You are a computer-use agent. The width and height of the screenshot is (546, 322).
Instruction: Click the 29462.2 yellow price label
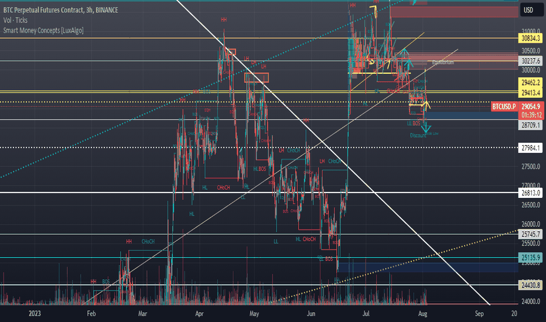click(x=531, y=83)
